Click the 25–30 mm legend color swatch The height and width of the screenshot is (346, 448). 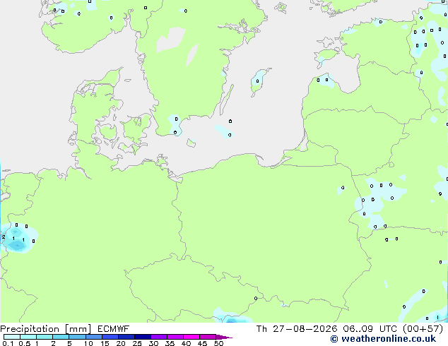tap(143, 337)
